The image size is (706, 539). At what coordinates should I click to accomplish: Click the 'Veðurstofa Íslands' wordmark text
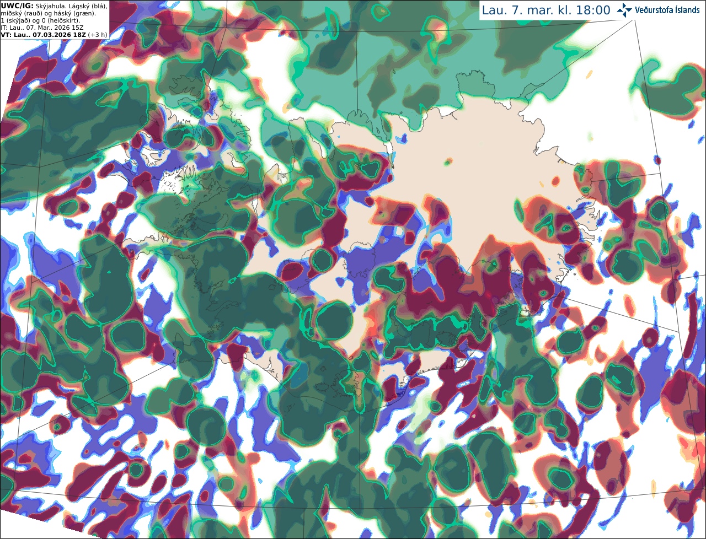pyautogui.click(x=667, y=10)
